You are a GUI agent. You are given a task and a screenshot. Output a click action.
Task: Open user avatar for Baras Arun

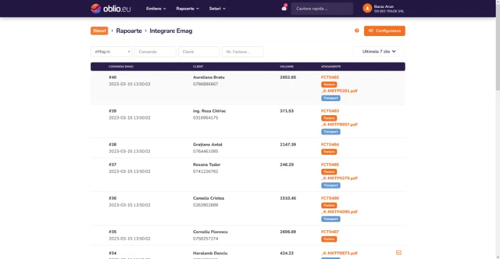click(x=367, y=9)
